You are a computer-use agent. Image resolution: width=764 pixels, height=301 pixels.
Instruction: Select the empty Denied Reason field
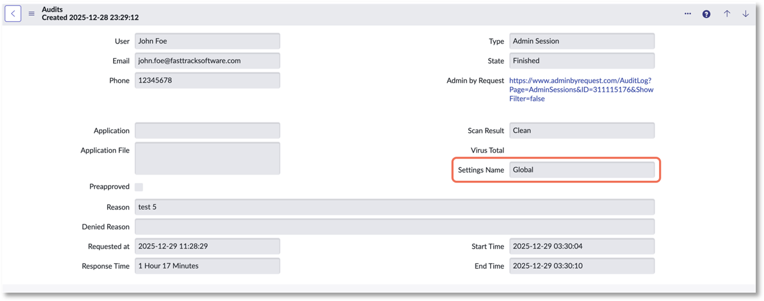coord(394,227)
